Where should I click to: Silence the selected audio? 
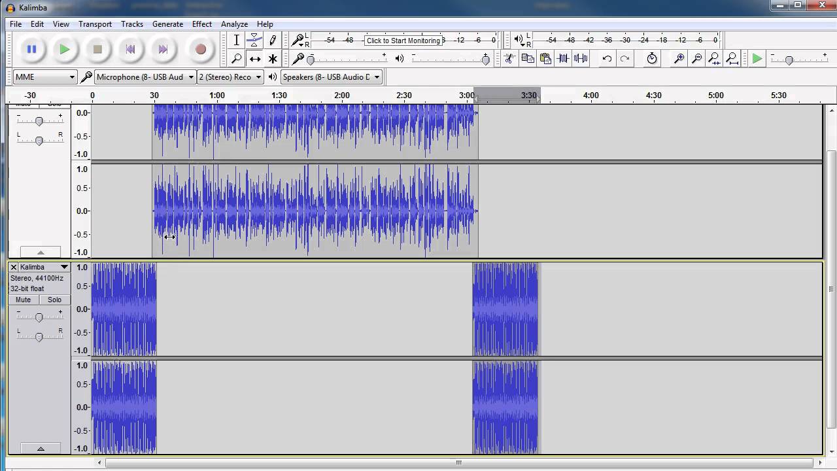[581, 59]
